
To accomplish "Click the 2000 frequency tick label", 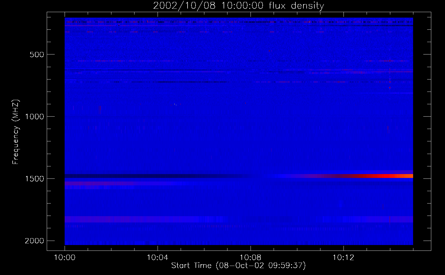I will (x=34, y=241).
